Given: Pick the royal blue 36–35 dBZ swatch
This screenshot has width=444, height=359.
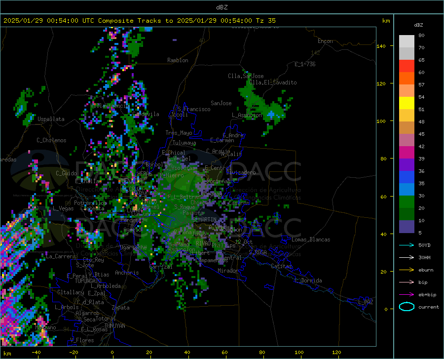Looking at the screenshot, I should tap(407, 177).
